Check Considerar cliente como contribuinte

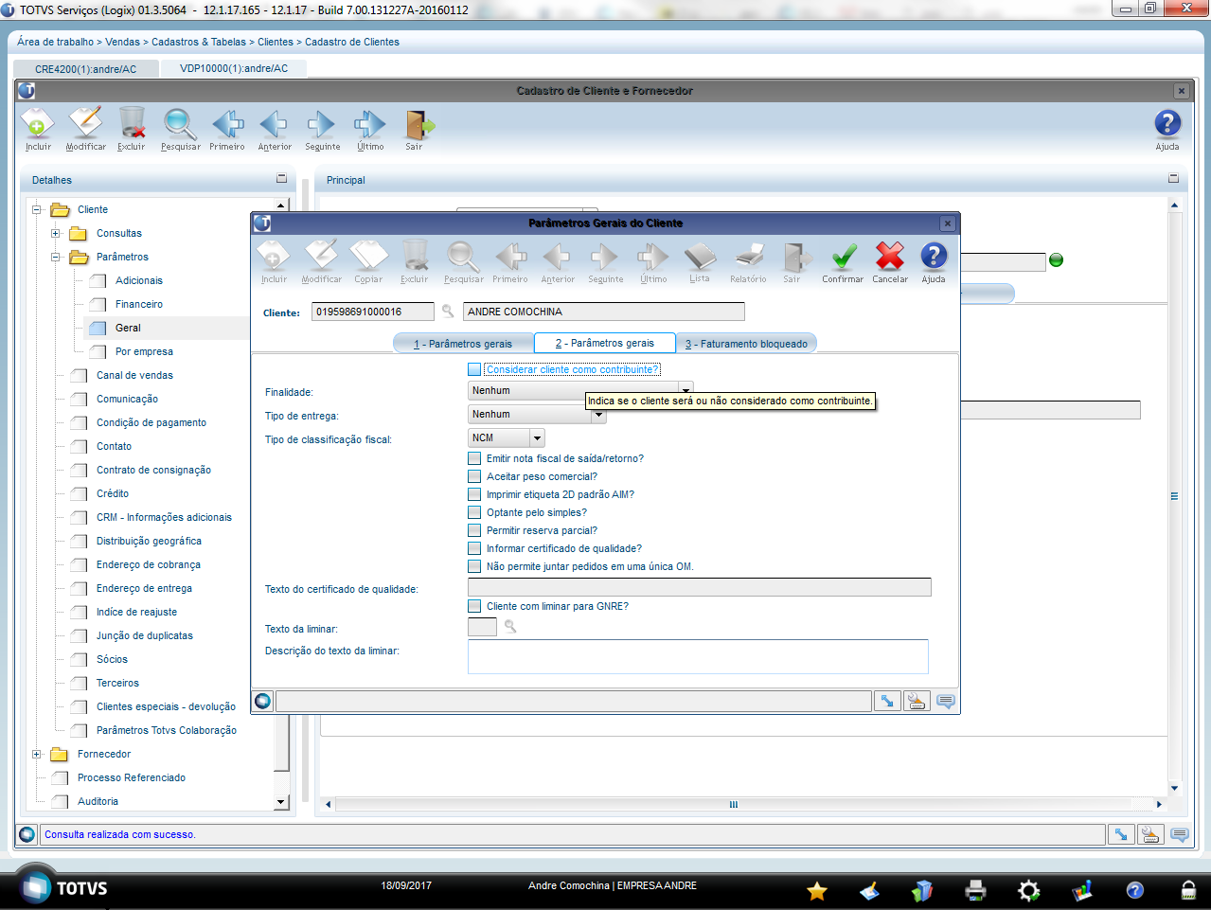pos(474,369)
